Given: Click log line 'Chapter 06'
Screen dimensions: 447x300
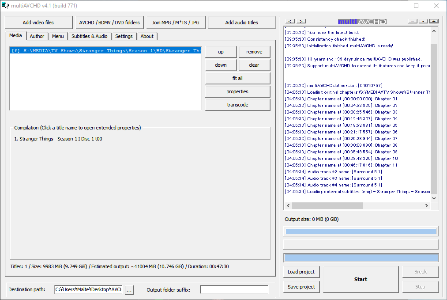Looking at the screenshot, I should tap(341, 132).
